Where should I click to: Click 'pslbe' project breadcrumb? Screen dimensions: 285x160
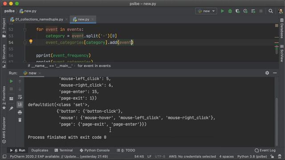pos(9,11)
